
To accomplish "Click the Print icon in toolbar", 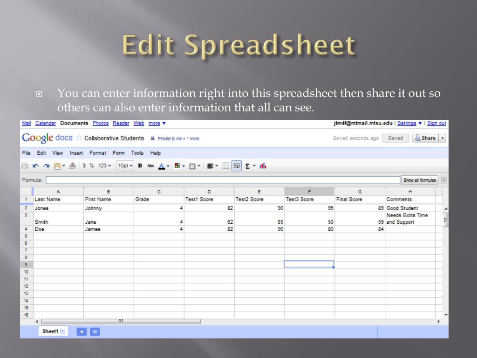I will pyautogui.click(x=25, y=166).
